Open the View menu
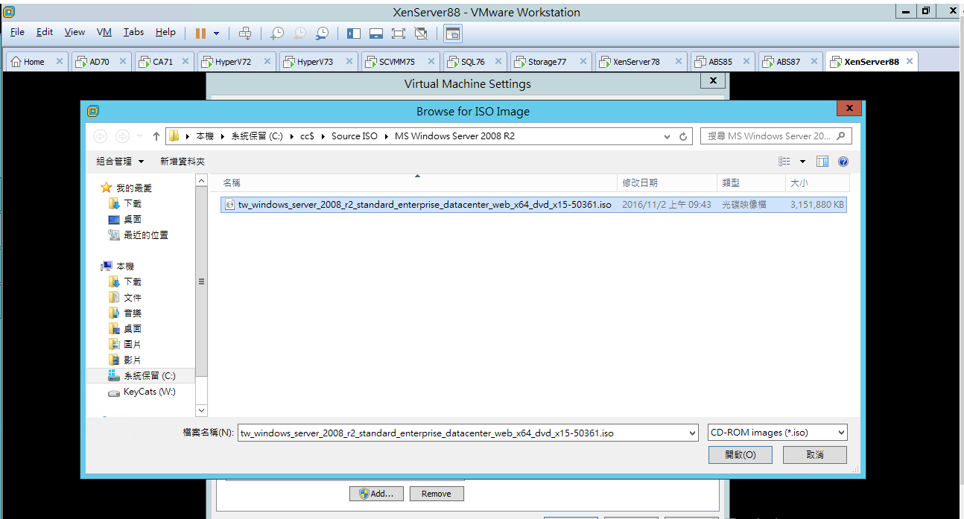The image size is (964, 519). pyautogui.click(x=74, y=32)
